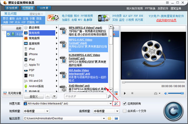The height and width of the screenshot is (124, 188).
Task: Open the title bar menu icon
Action: 167,2
